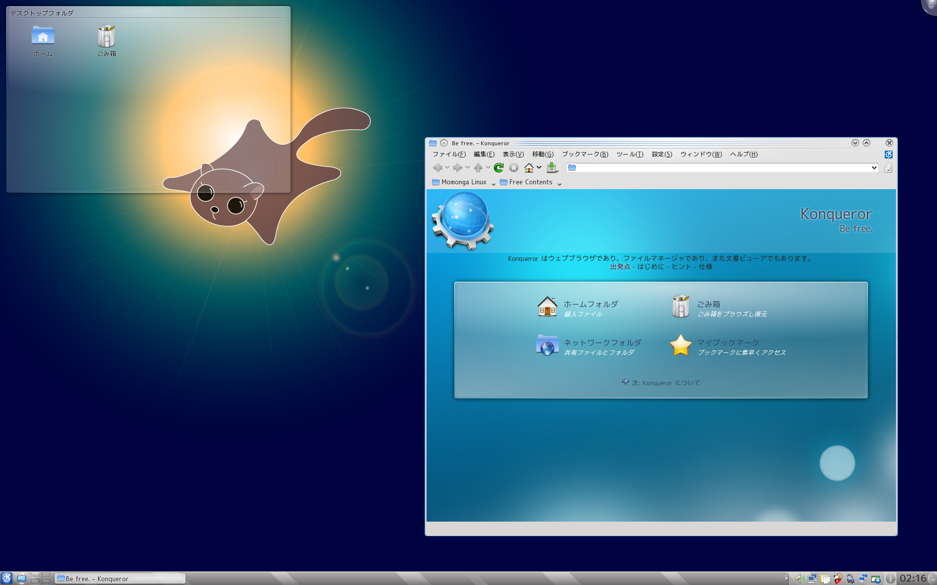Expand the Home button dropdown arrow
937x585 pixels.
click(x=539, y=168)
